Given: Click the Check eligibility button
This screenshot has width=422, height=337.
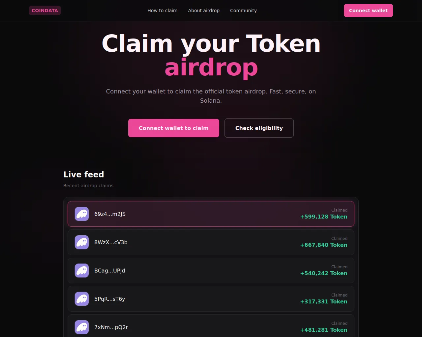Looking at the screenshot, I should click(259, 128).
